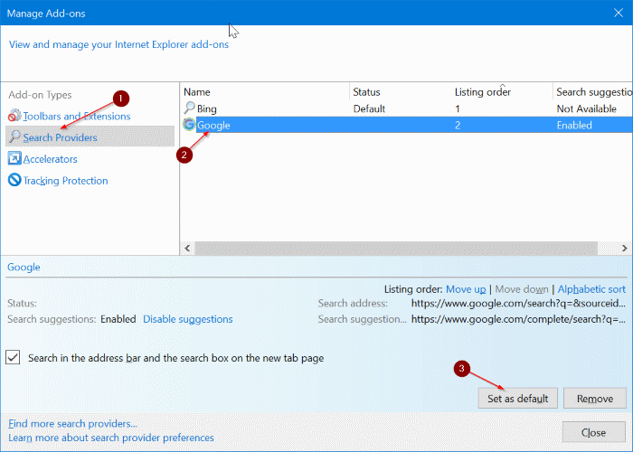Click Move up listing order link
The image size is (633, 452).
click(x=466, y=289)
